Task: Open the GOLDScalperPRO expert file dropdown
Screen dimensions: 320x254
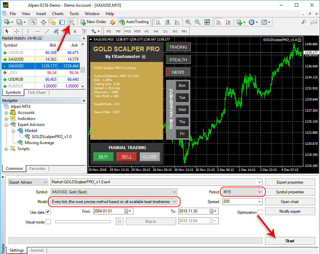Action: pos(259,182)
